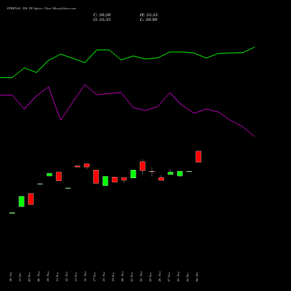Screen dimensions: 291x291
Task: Click the 24 Nov date label
Action: (141, 276)
